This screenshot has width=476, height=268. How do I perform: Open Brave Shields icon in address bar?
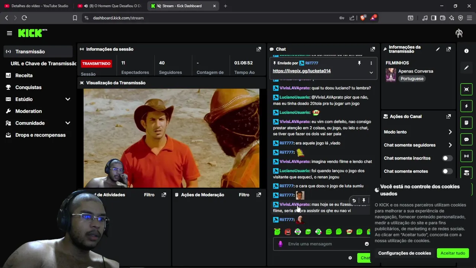click(363, 17)
